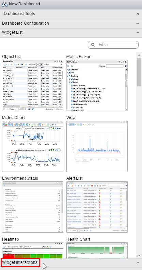Select the Object List widget thumbnail
Image resolution: width=142 pixels, height=270 pixels.
pyautogui.click(x=33, y=85)
